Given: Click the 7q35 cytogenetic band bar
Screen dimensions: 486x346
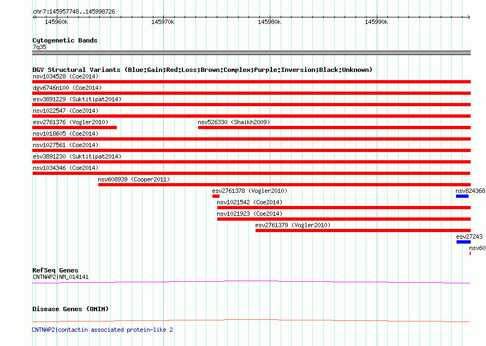Looking at the screenshot, I should point(251,53).
